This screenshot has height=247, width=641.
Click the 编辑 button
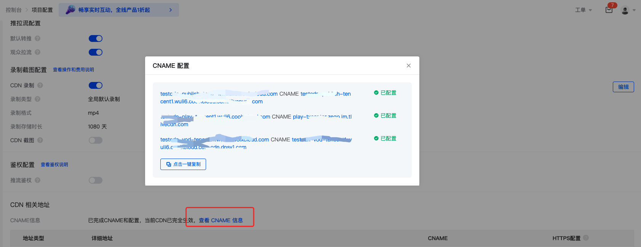coord(623,87)
